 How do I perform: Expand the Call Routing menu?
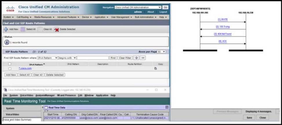[x=24, y=17]
